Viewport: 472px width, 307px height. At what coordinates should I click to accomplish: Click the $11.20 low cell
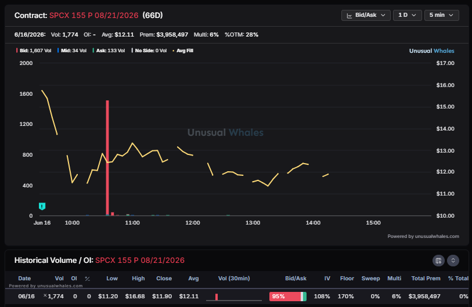(108, 297)
